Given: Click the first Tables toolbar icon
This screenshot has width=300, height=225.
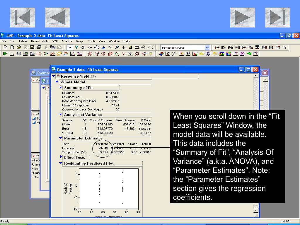Looking at the screenshot, I should click(x=217, y=47).
